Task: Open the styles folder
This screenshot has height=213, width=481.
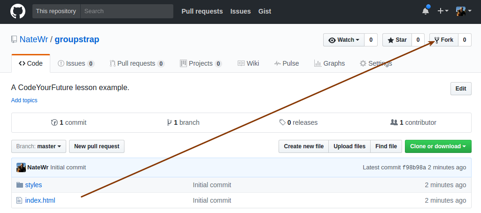Action: 33,185
